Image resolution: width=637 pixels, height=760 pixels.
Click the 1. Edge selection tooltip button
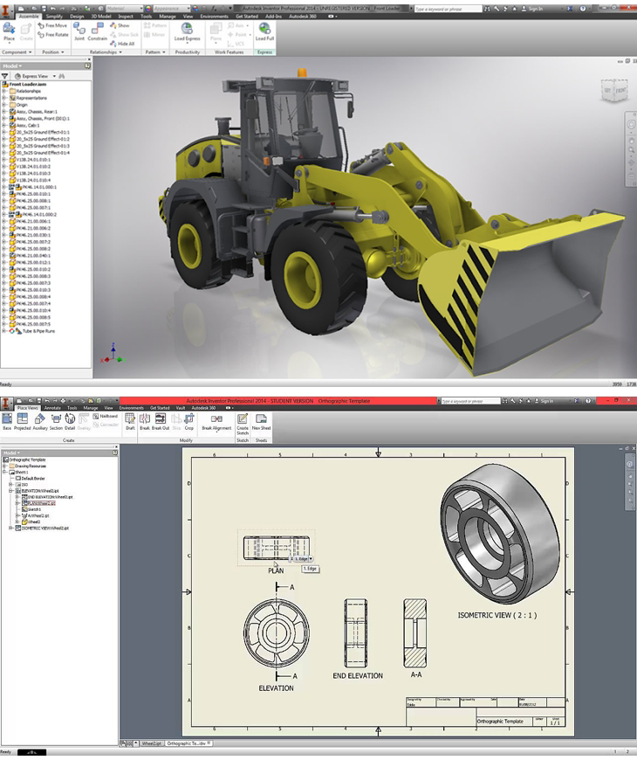(x=302, y=559)
